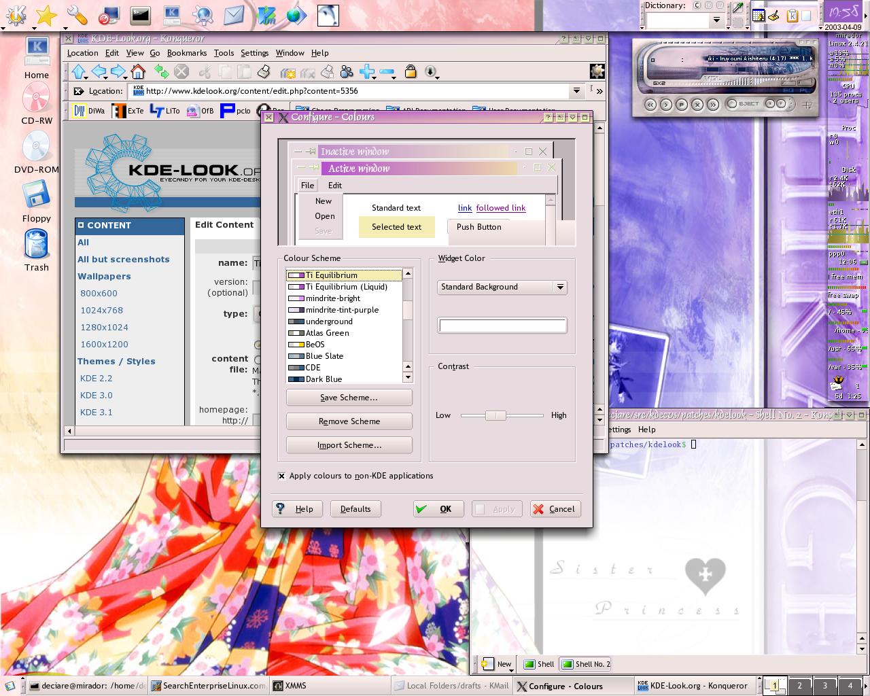This screenshot has width=870, height=696.
Task: Click the Contrast slider handle
Action: [495, 415]
